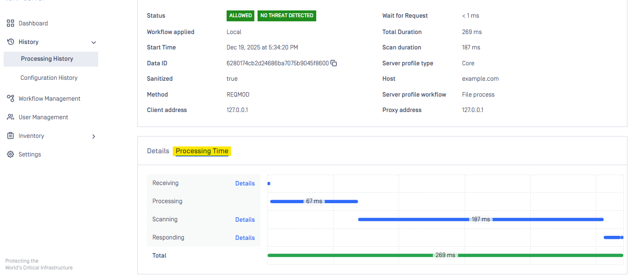Click the ALLOWED status badge

click(x=240, y=15)
